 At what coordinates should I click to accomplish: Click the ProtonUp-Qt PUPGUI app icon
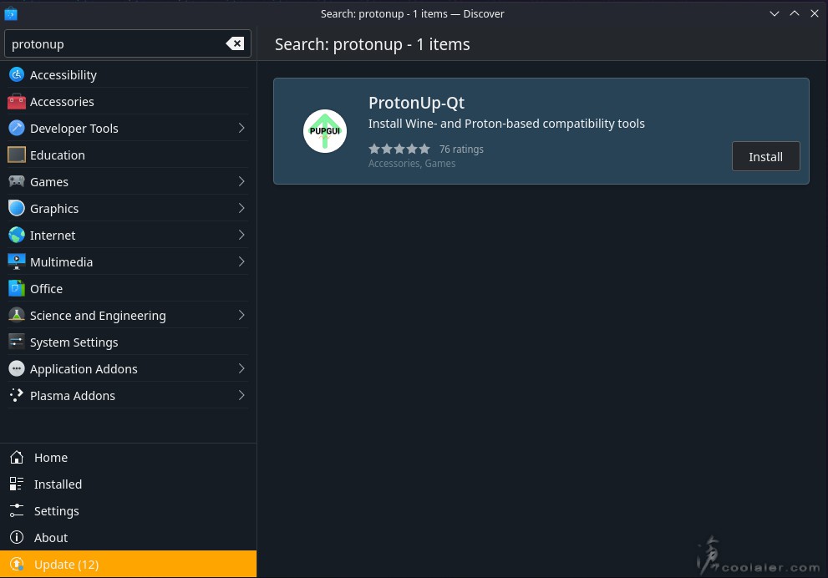click(x=325, y=131)
